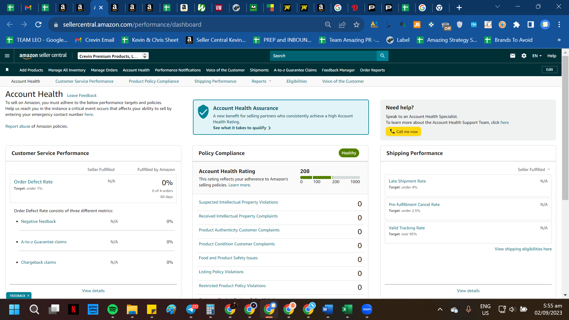The width and height of the screenshot is (569, 320).
Task: Click the Call me now button
Action: click(403, 132)
